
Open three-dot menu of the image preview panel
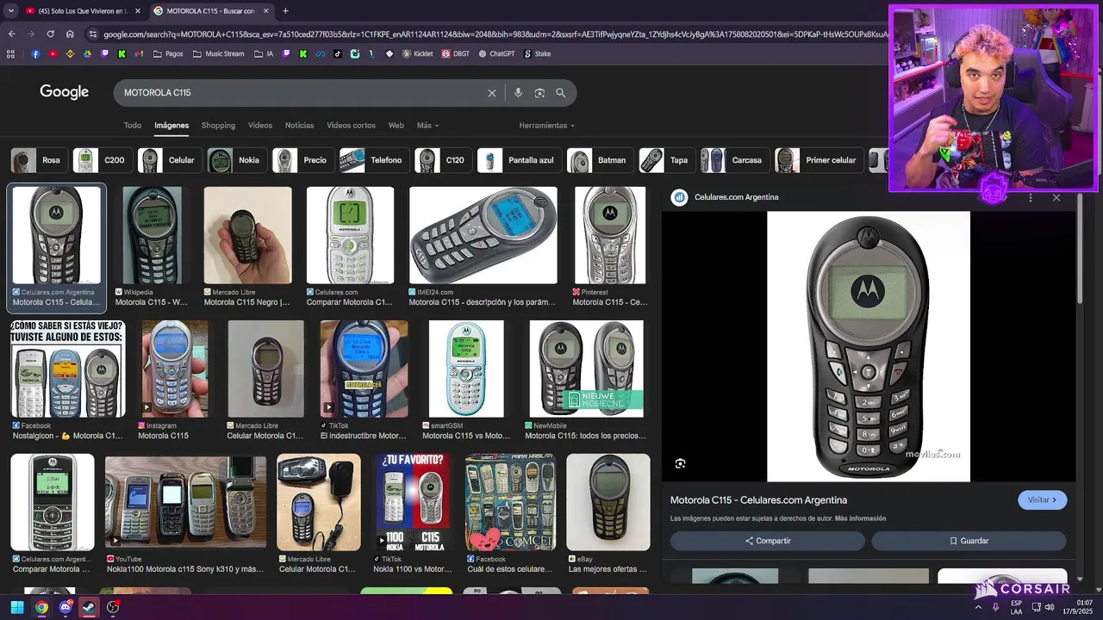(x=1031, y=197)
